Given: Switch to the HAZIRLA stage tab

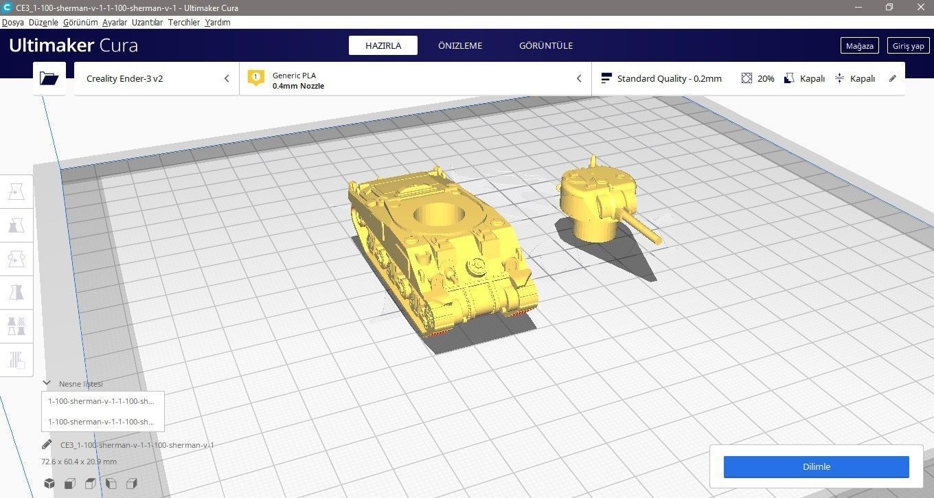Looking at the screenshot, I should point(383,45).
